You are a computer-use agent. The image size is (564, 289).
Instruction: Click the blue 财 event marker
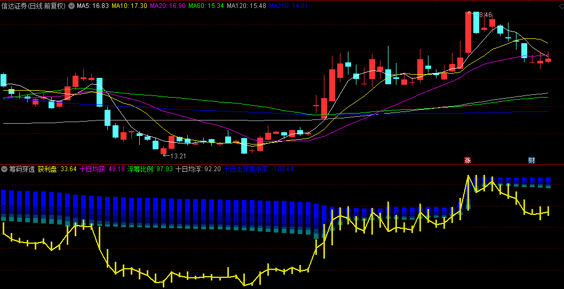(x=531, y=160)
